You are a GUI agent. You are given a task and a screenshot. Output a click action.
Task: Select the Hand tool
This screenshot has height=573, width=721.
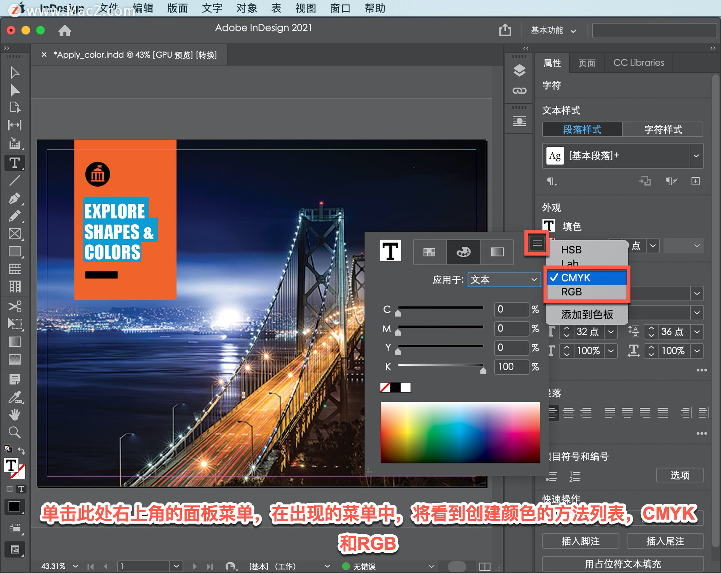(x=15, y=415)
